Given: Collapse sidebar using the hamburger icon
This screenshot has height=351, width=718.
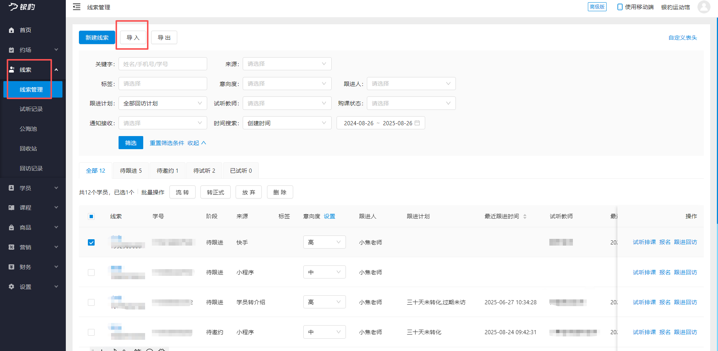Looking at the screenshot, I should [77, 7].
